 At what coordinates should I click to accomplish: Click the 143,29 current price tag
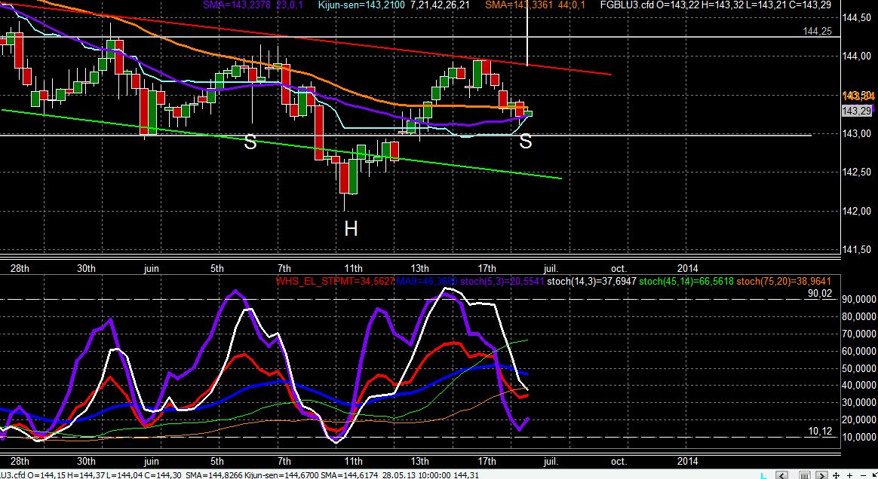(857, 111)
